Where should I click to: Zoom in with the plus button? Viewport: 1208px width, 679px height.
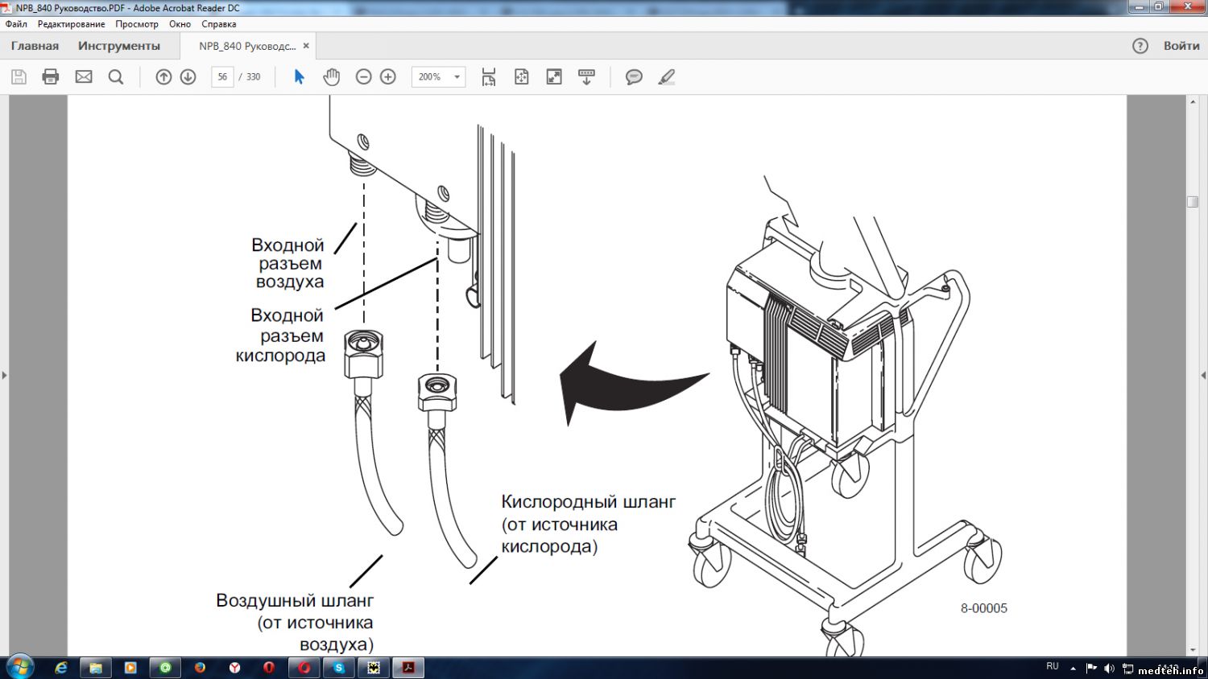pos(388,77)
